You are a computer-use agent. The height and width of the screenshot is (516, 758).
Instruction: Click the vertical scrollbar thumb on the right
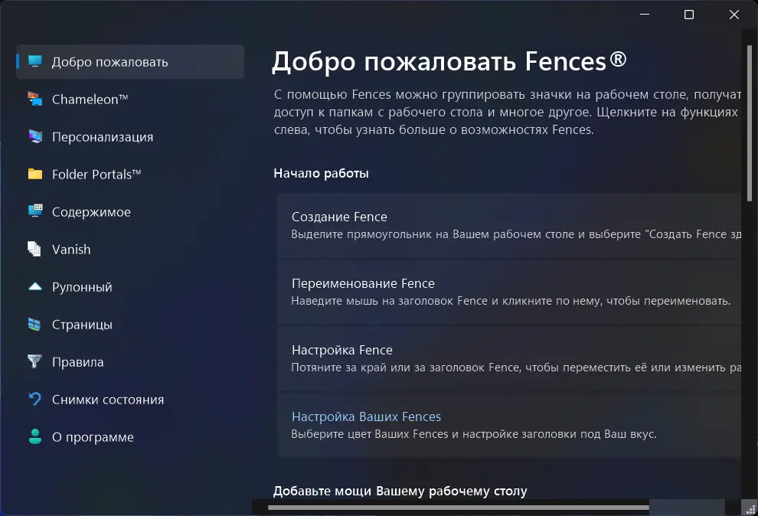pos(750,123)
